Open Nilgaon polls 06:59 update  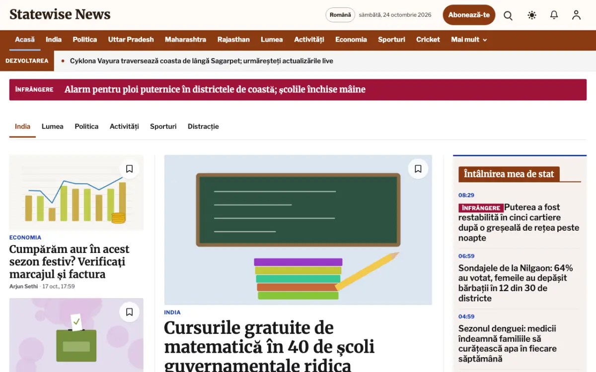(516, 283)
